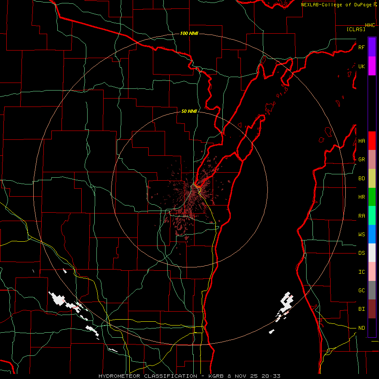Click the RF purple legend swatch
The width and height of the screenshot is (379, 379).
coord(372,47)
